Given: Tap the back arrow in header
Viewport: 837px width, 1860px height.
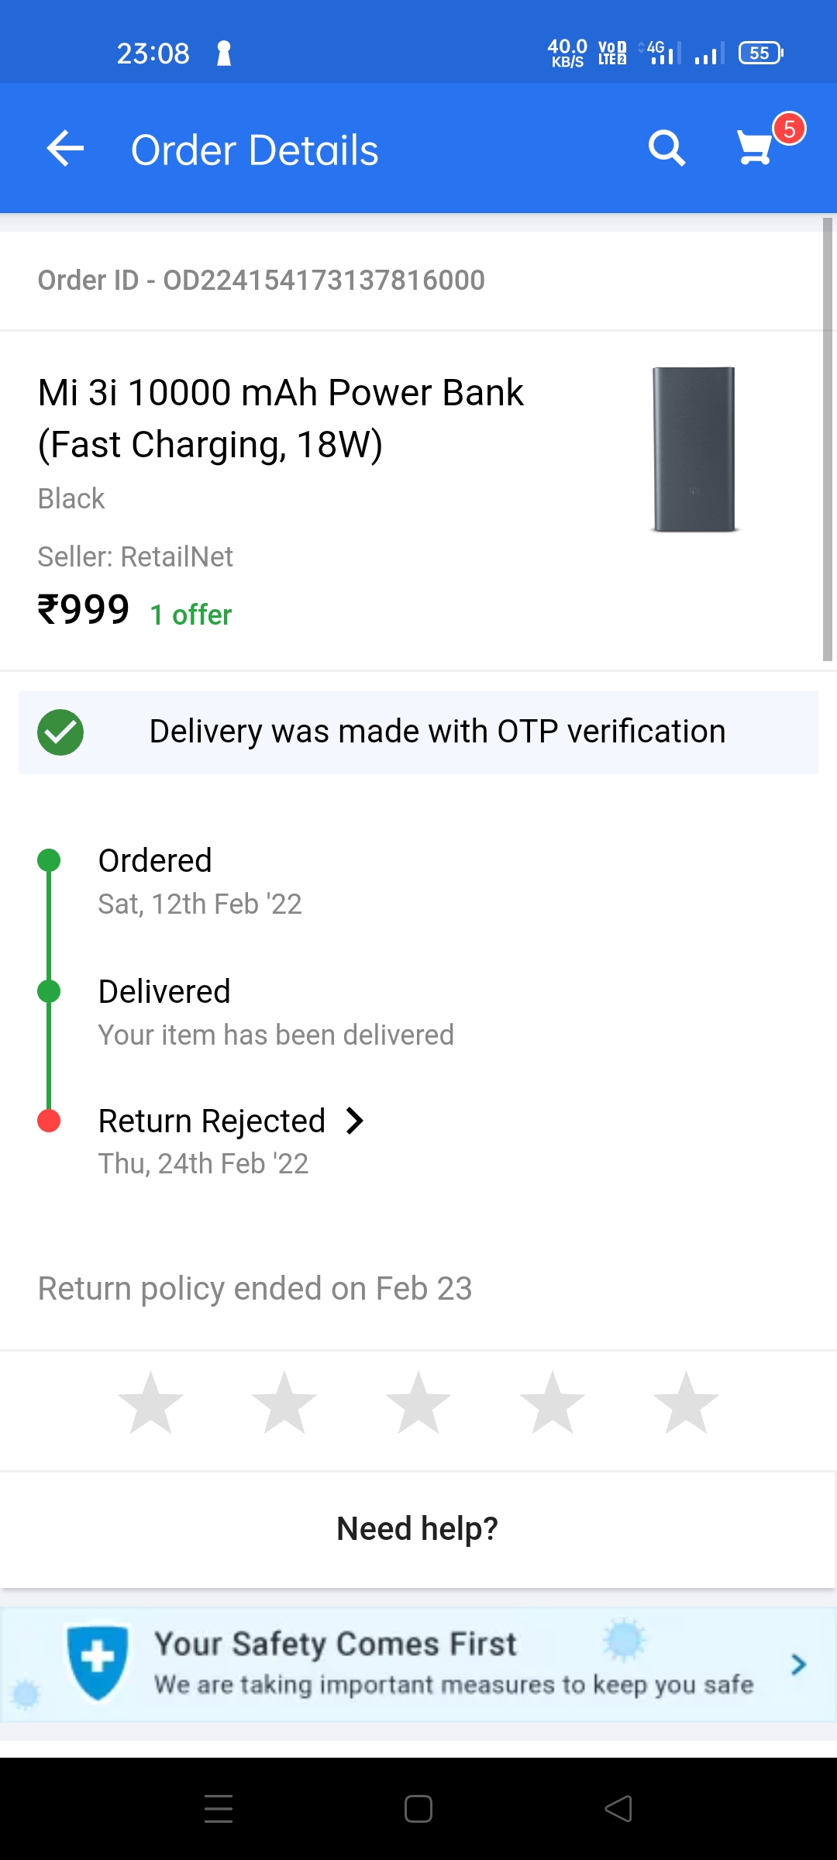Looking at the screenshot, I should [x=65, y=149].
